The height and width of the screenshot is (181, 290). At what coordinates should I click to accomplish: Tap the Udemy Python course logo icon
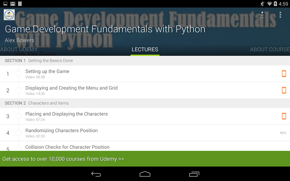click(x=9, y=15)
